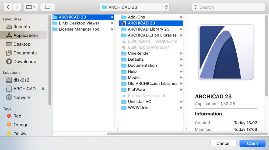The height and width of the screenshot is (150, 269).
Task: Click Open to confirm the selection
Action: click(x=252, y=143)
